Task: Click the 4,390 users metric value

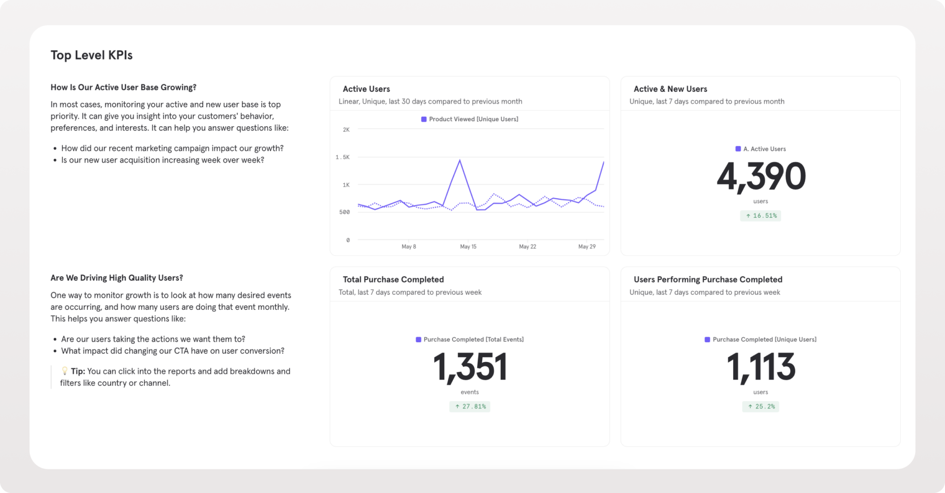Action: tap(761, 177)
